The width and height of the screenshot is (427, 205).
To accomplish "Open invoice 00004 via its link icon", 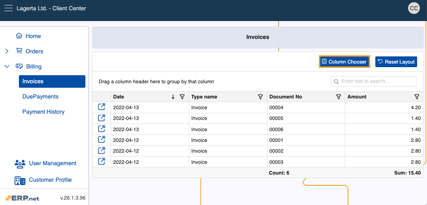I will pyautogui.click(x=102, y=107).
